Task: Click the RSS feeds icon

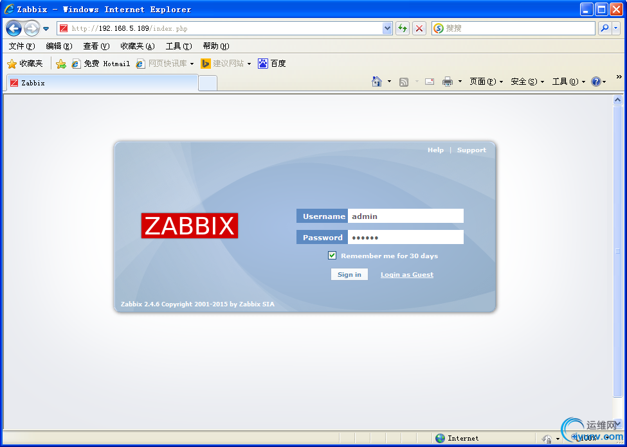Action: [404, 82]
